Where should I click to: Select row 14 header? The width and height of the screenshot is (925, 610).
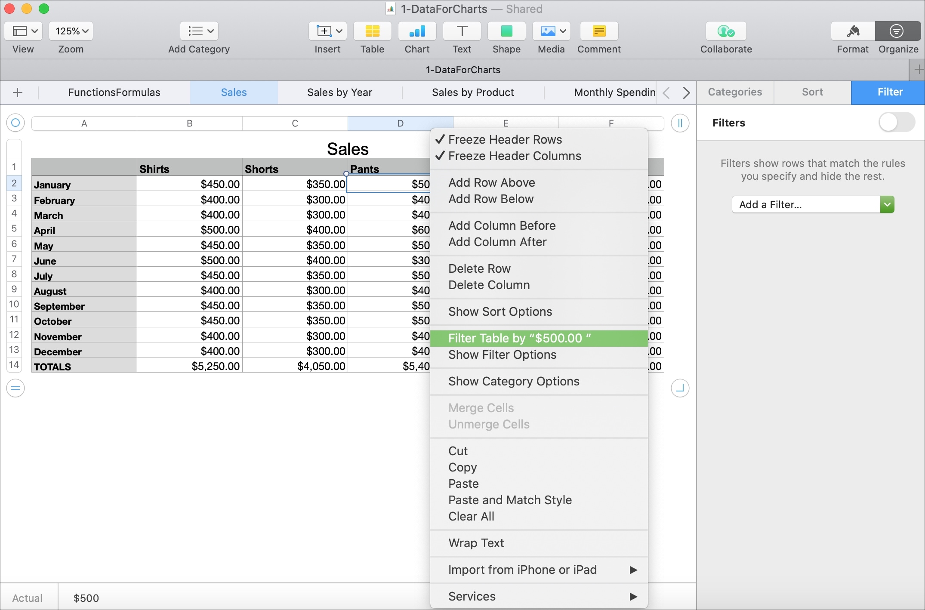(14, 365)
